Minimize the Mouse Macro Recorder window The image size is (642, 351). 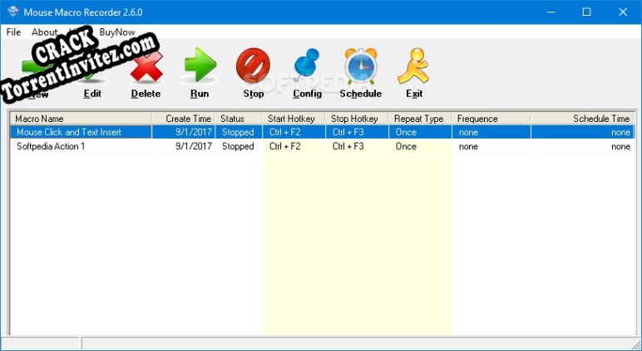pos(551,12)
